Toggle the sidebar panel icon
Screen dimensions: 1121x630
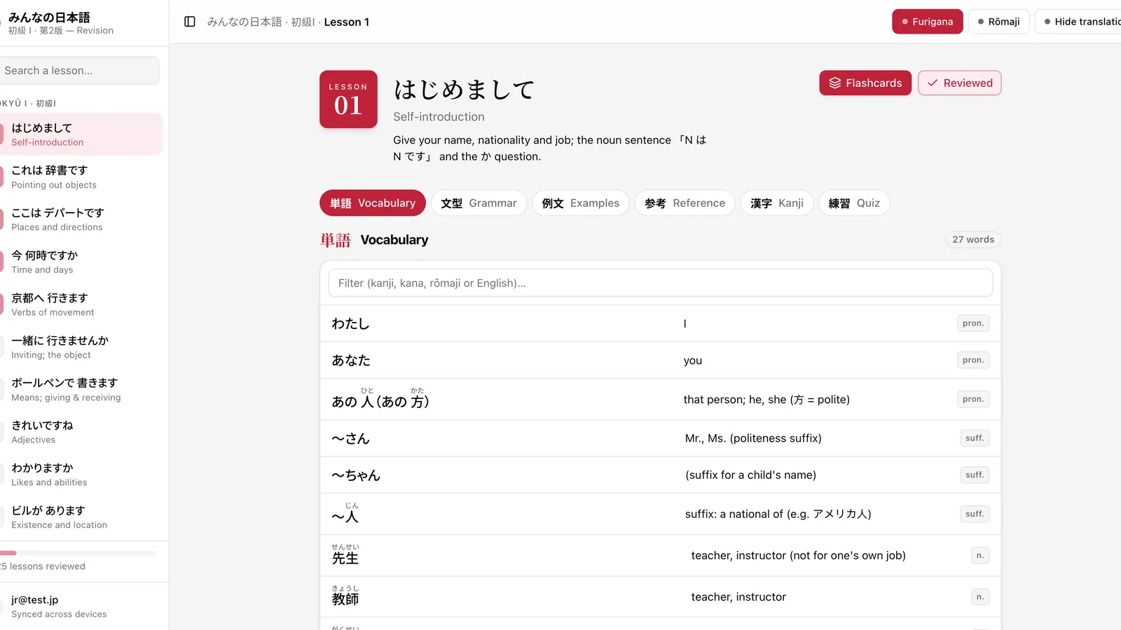(190, 22)
